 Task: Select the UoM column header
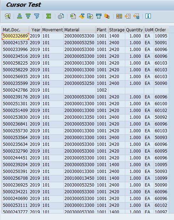[x=149, y=30]
